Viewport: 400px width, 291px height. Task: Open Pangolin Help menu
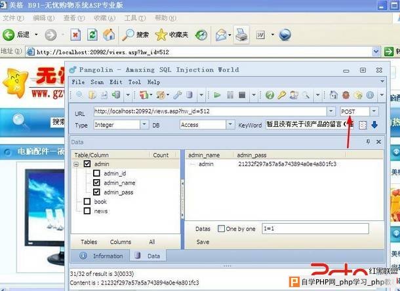click(x=153, y=82)
